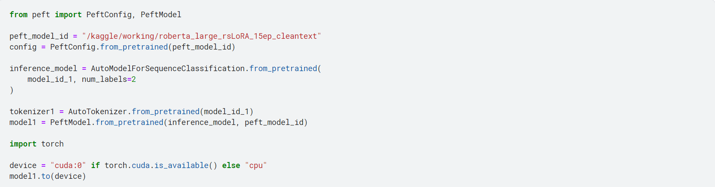The width and height of the screenshot is (715, 187).
Task: Click 'is_available' method call
Action: tap(181, 165)
